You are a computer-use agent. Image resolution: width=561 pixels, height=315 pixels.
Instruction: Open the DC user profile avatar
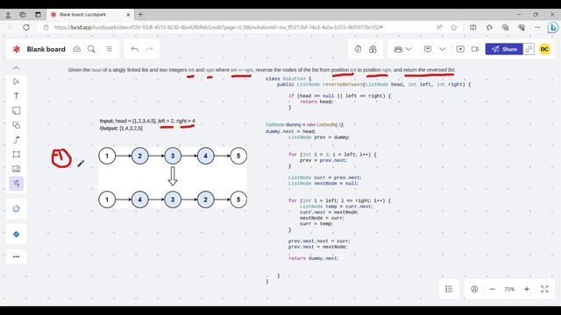544,49
